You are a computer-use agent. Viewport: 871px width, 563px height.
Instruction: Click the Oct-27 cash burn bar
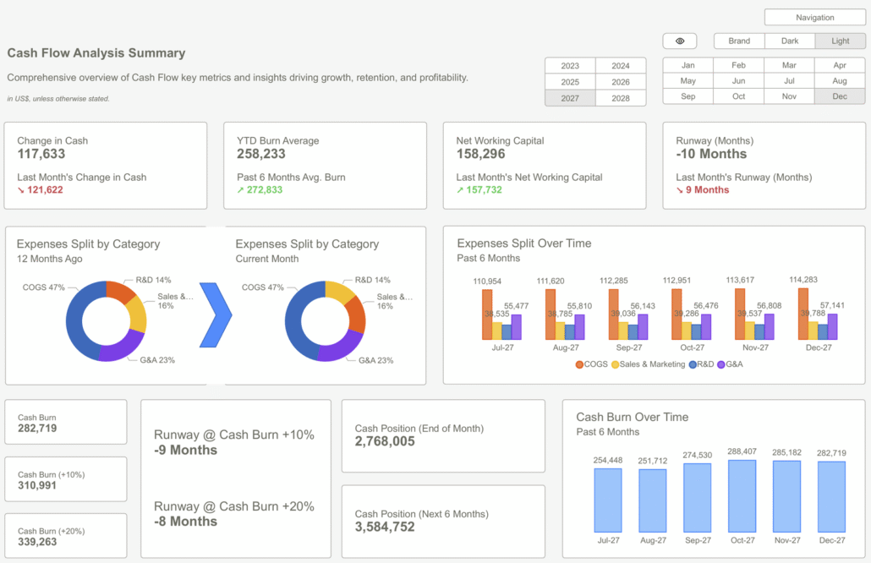click(x=742, y=496)
